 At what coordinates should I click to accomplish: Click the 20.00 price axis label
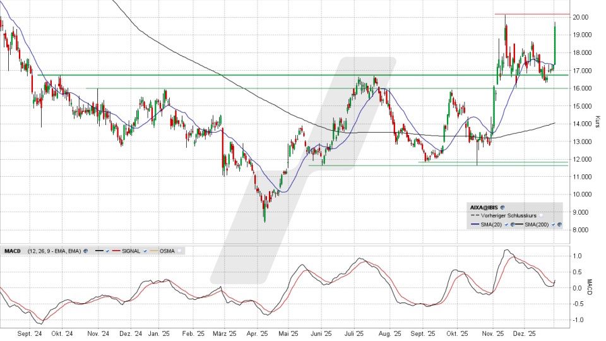(582, 17)
